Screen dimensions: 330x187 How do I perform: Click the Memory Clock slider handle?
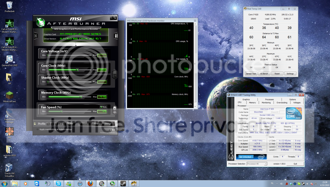point(81,97)
